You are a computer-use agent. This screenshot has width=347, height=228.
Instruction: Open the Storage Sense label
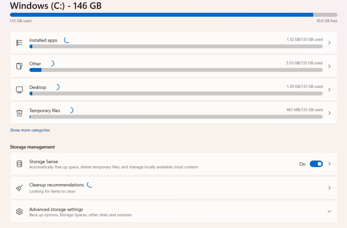44,161
